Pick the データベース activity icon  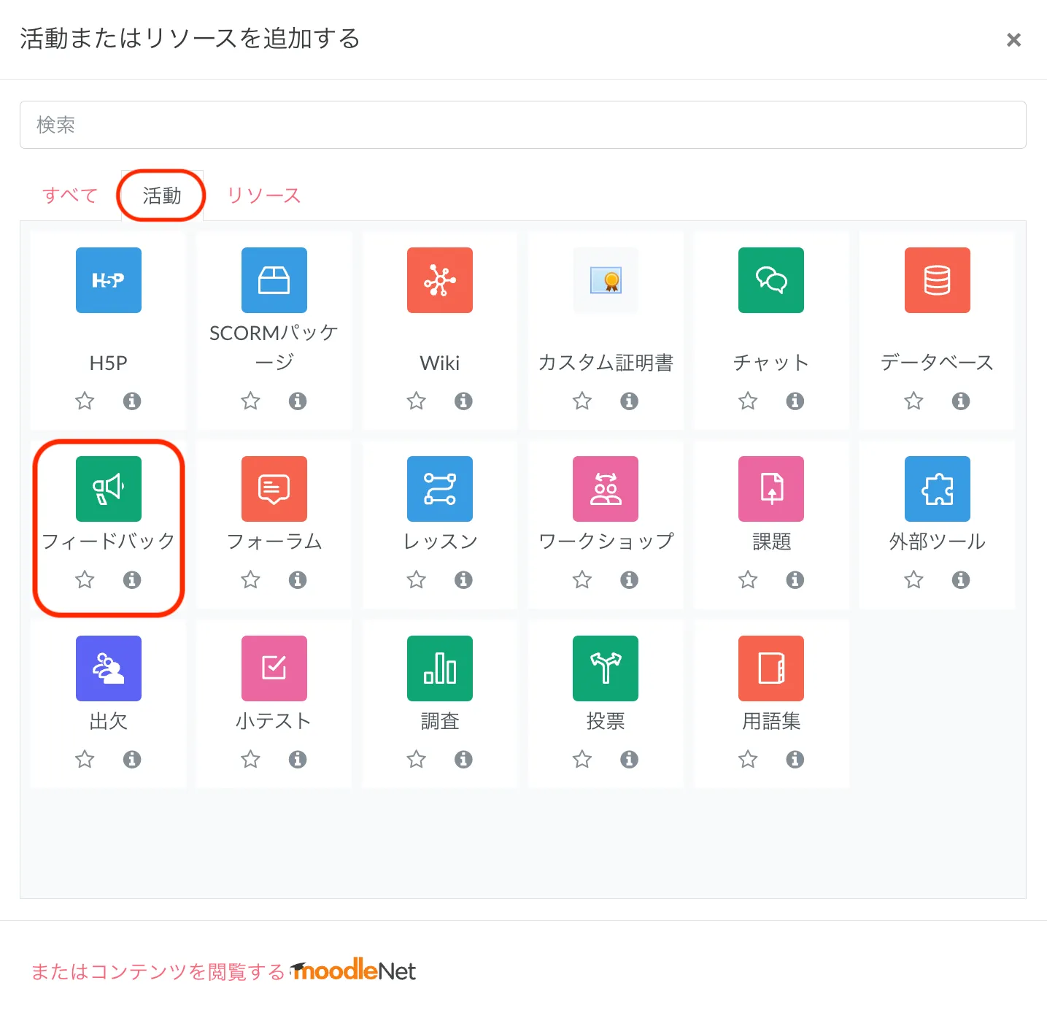937,280
